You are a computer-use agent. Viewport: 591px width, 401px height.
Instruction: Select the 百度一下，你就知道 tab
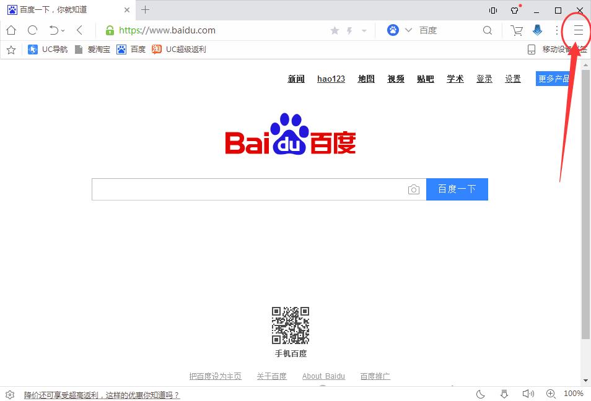(69, 10)
